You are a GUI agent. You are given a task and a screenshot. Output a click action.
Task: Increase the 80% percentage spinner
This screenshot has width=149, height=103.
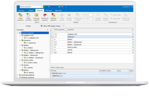click(92, 18)
